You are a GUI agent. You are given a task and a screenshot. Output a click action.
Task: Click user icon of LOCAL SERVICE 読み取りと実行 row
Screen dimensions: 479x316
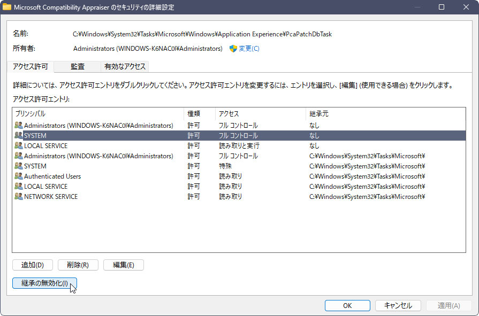click(x=19, y=145)
